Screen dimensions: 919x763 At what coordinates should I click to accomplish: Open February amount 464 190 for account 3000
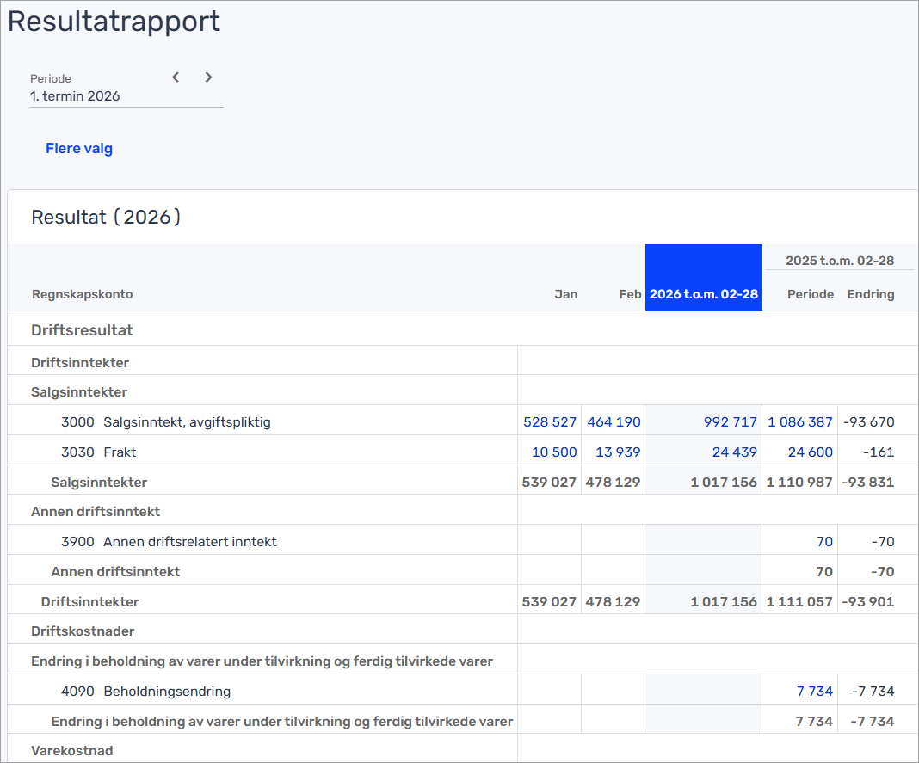(x=614, y=422)
